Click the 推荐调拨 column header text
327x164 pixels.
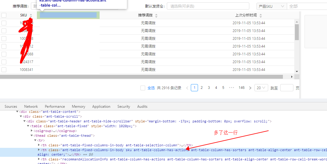tap(145, 15)
